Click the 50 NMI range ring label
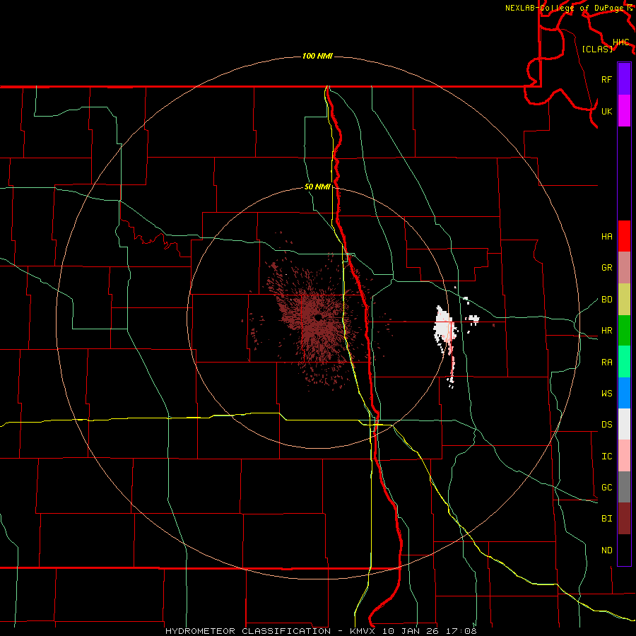Screen dimensions: 636x636 pyautogui.click(x=317, y=187)
